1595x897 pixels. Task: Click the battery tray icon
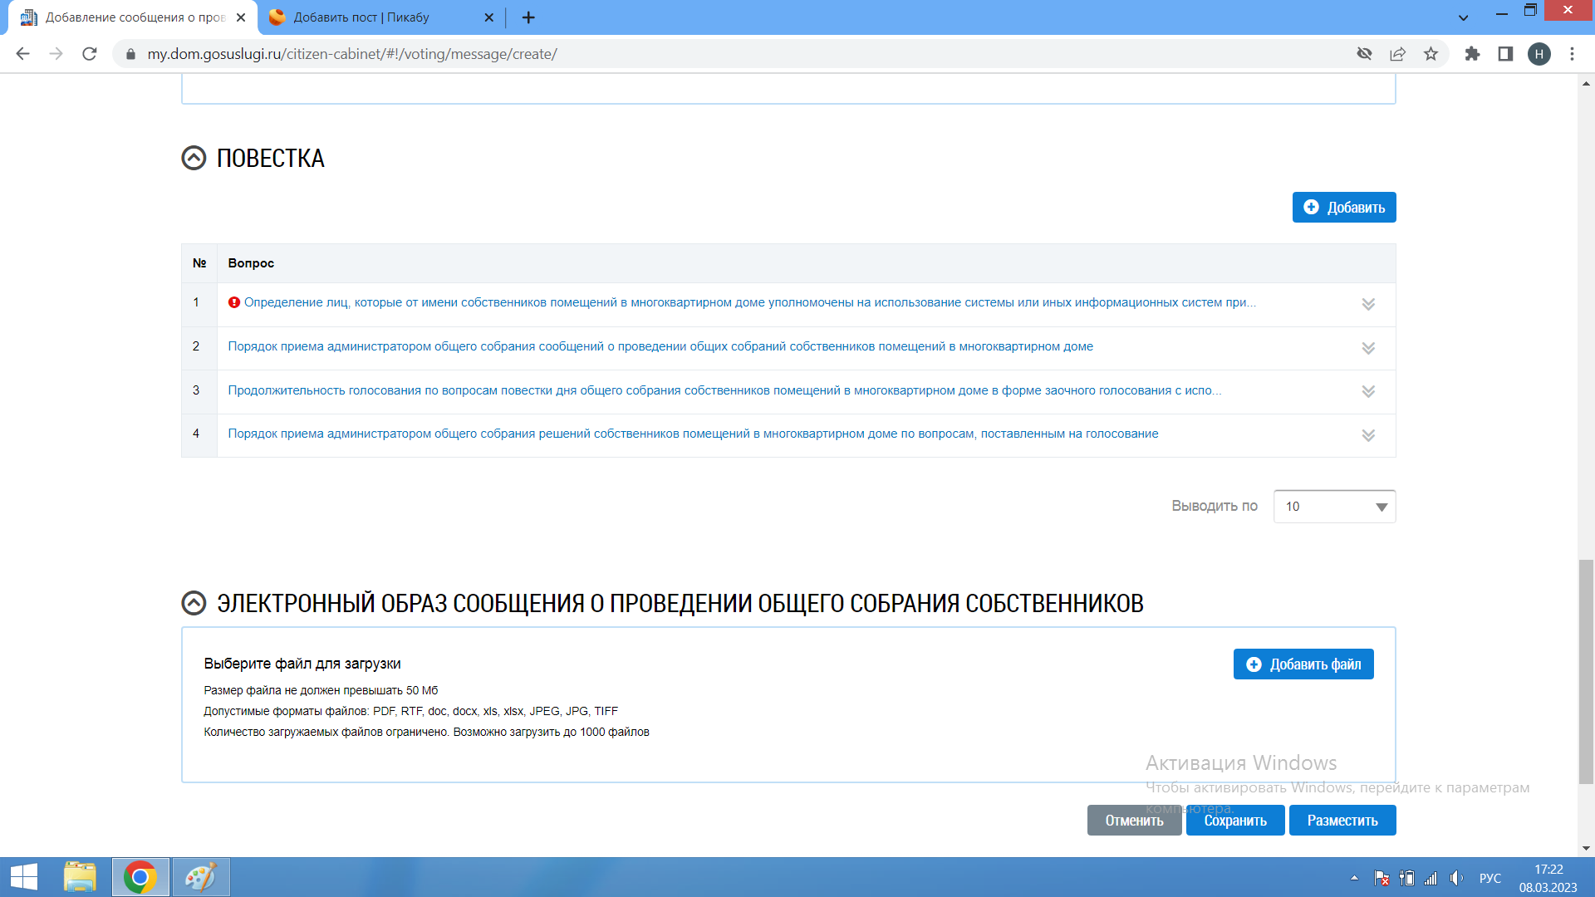(x=1406, y=878)
